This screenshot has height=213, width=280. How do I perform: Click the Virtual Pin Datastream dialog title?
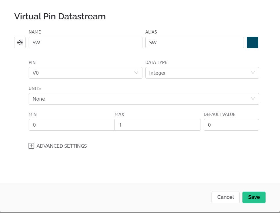click(60, 16)
